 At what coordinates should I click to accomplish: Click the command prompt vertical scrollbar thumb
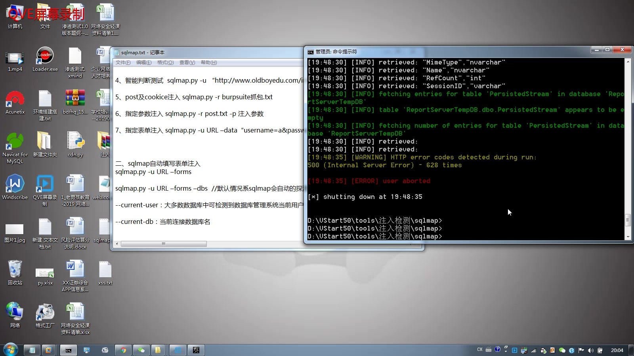628,220
